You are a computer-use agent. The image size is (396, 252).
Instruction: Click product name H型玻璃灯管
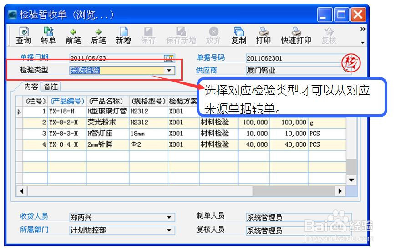pyautogui.click(x=107, y=111)
